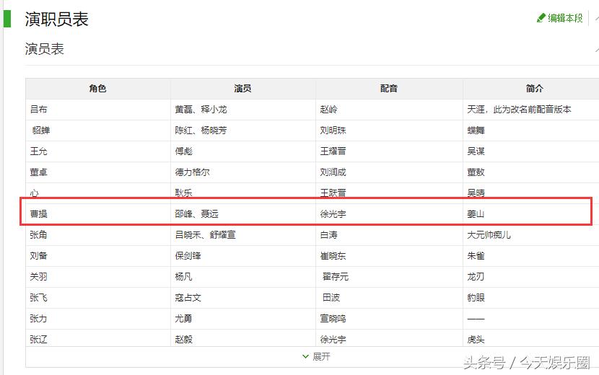Screen dimensions: 599x375
Task: Select the 傅彪 actor cell
Action: 243,151
